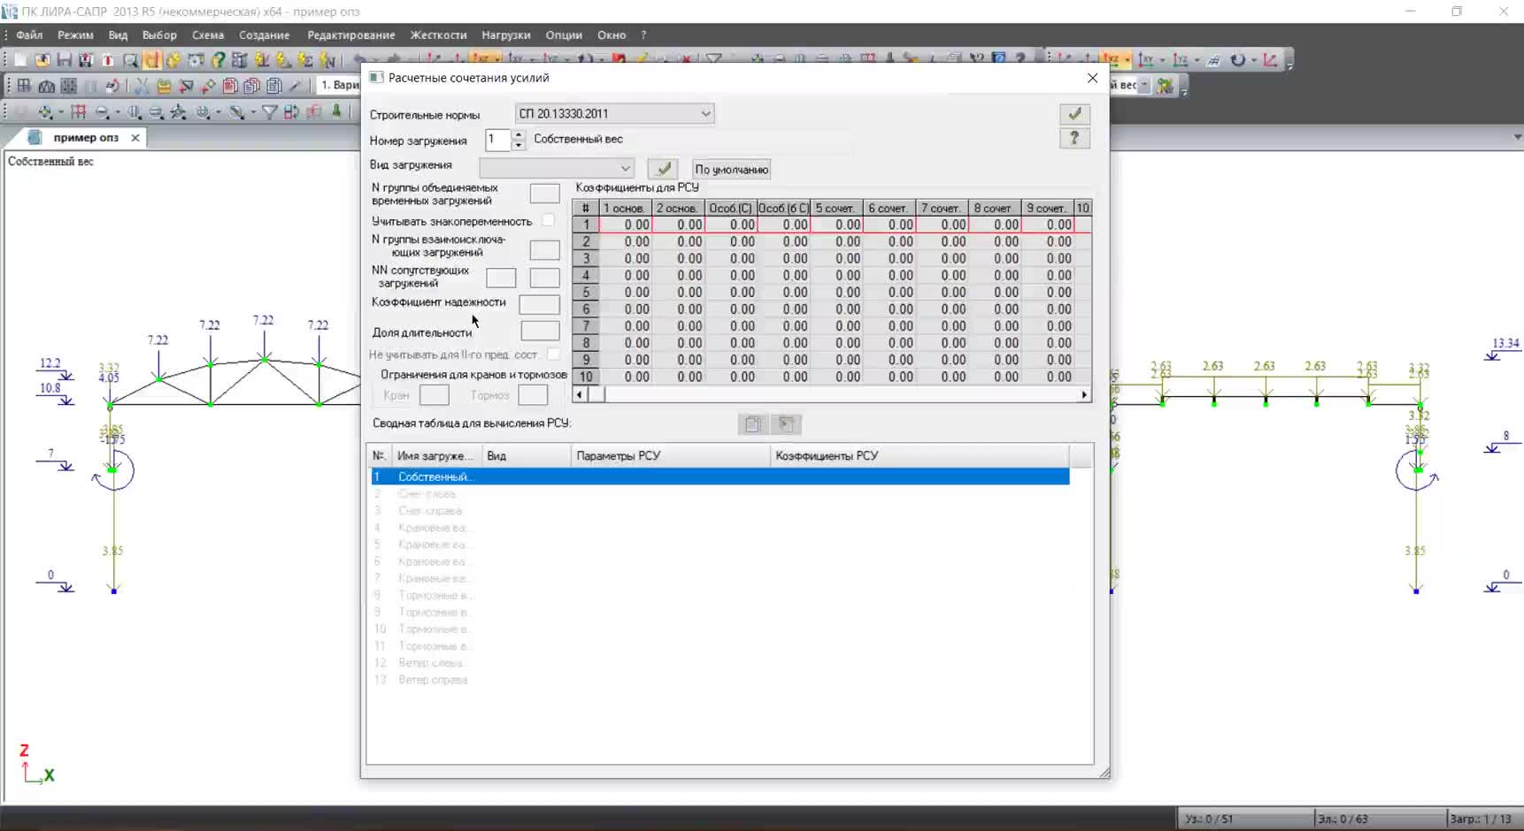Select row 1 'Собственный...' in summary table
Image resolution: width=1524 pixels, height=831 pixels.
click(720, 476)
